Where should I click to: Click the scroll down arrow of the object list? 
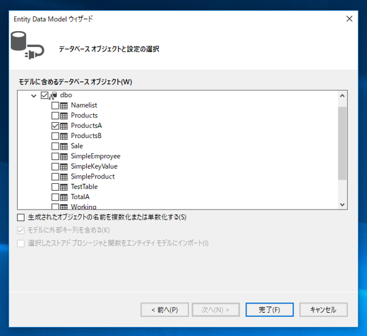[x=342, y=205]
